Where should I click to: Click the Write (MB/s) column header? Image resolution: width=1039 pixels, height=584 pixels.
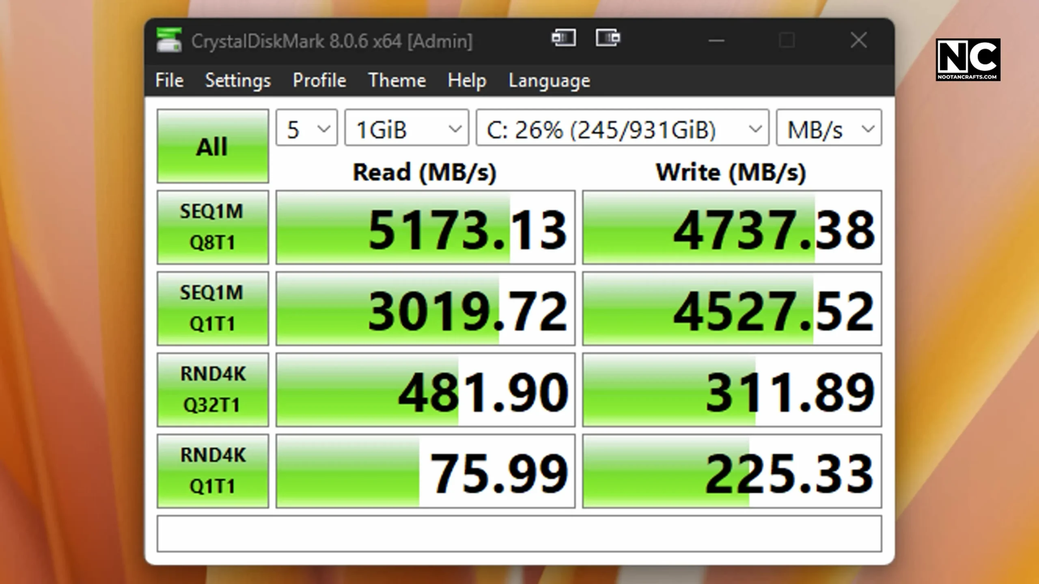731,172
